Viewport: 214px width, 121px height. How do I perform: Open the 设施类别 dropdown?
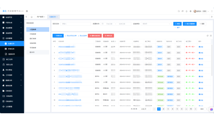click(156, 24)
